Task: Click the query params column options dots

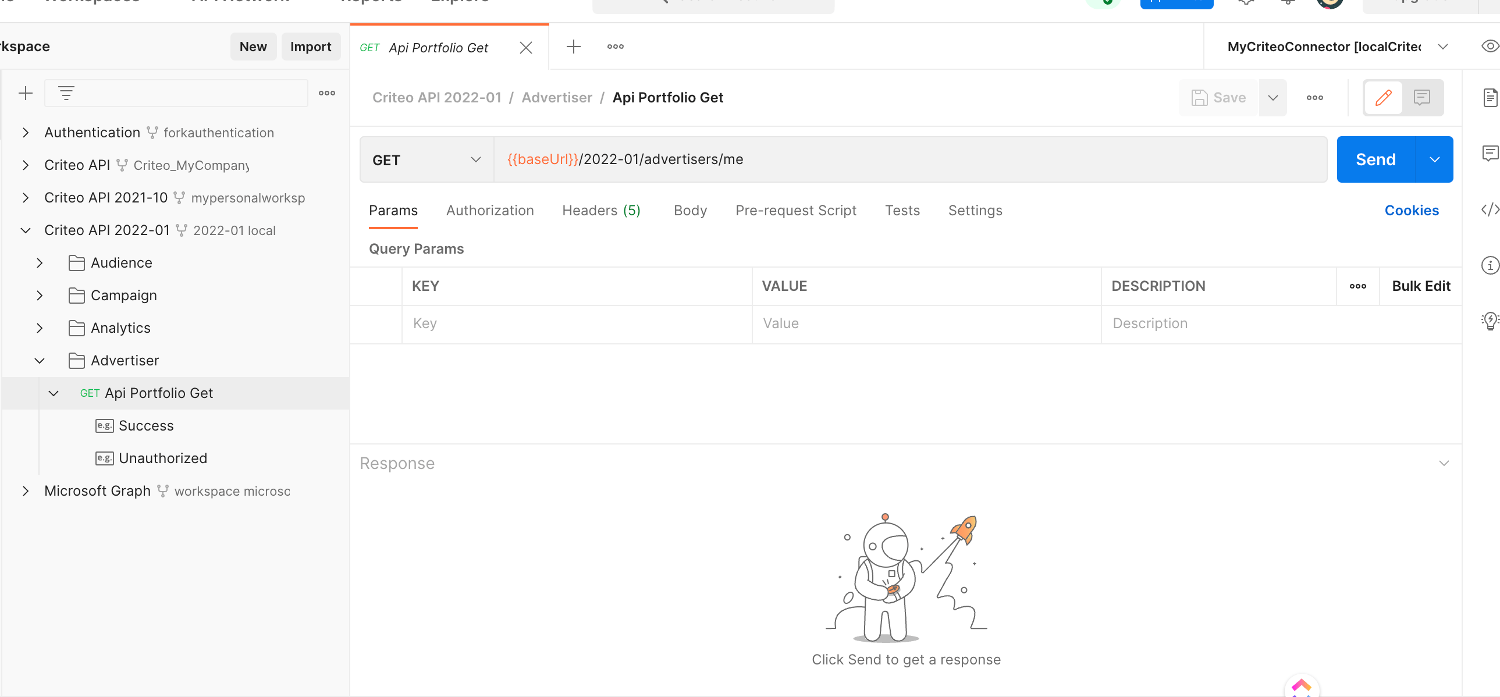Action: tap(1358, 286)
